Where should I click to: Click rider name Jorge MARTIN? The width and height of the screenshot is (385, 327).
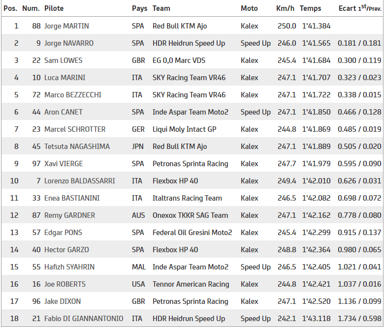tap(66, 26)
